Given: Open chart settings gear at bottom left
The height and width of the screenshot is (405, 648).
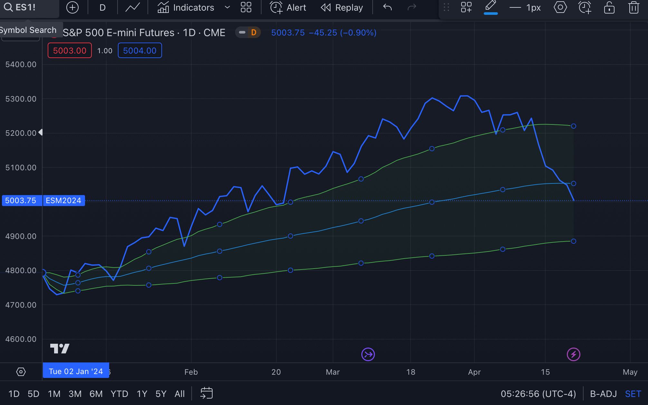Looking at the screenshot, I should [21, 372].
